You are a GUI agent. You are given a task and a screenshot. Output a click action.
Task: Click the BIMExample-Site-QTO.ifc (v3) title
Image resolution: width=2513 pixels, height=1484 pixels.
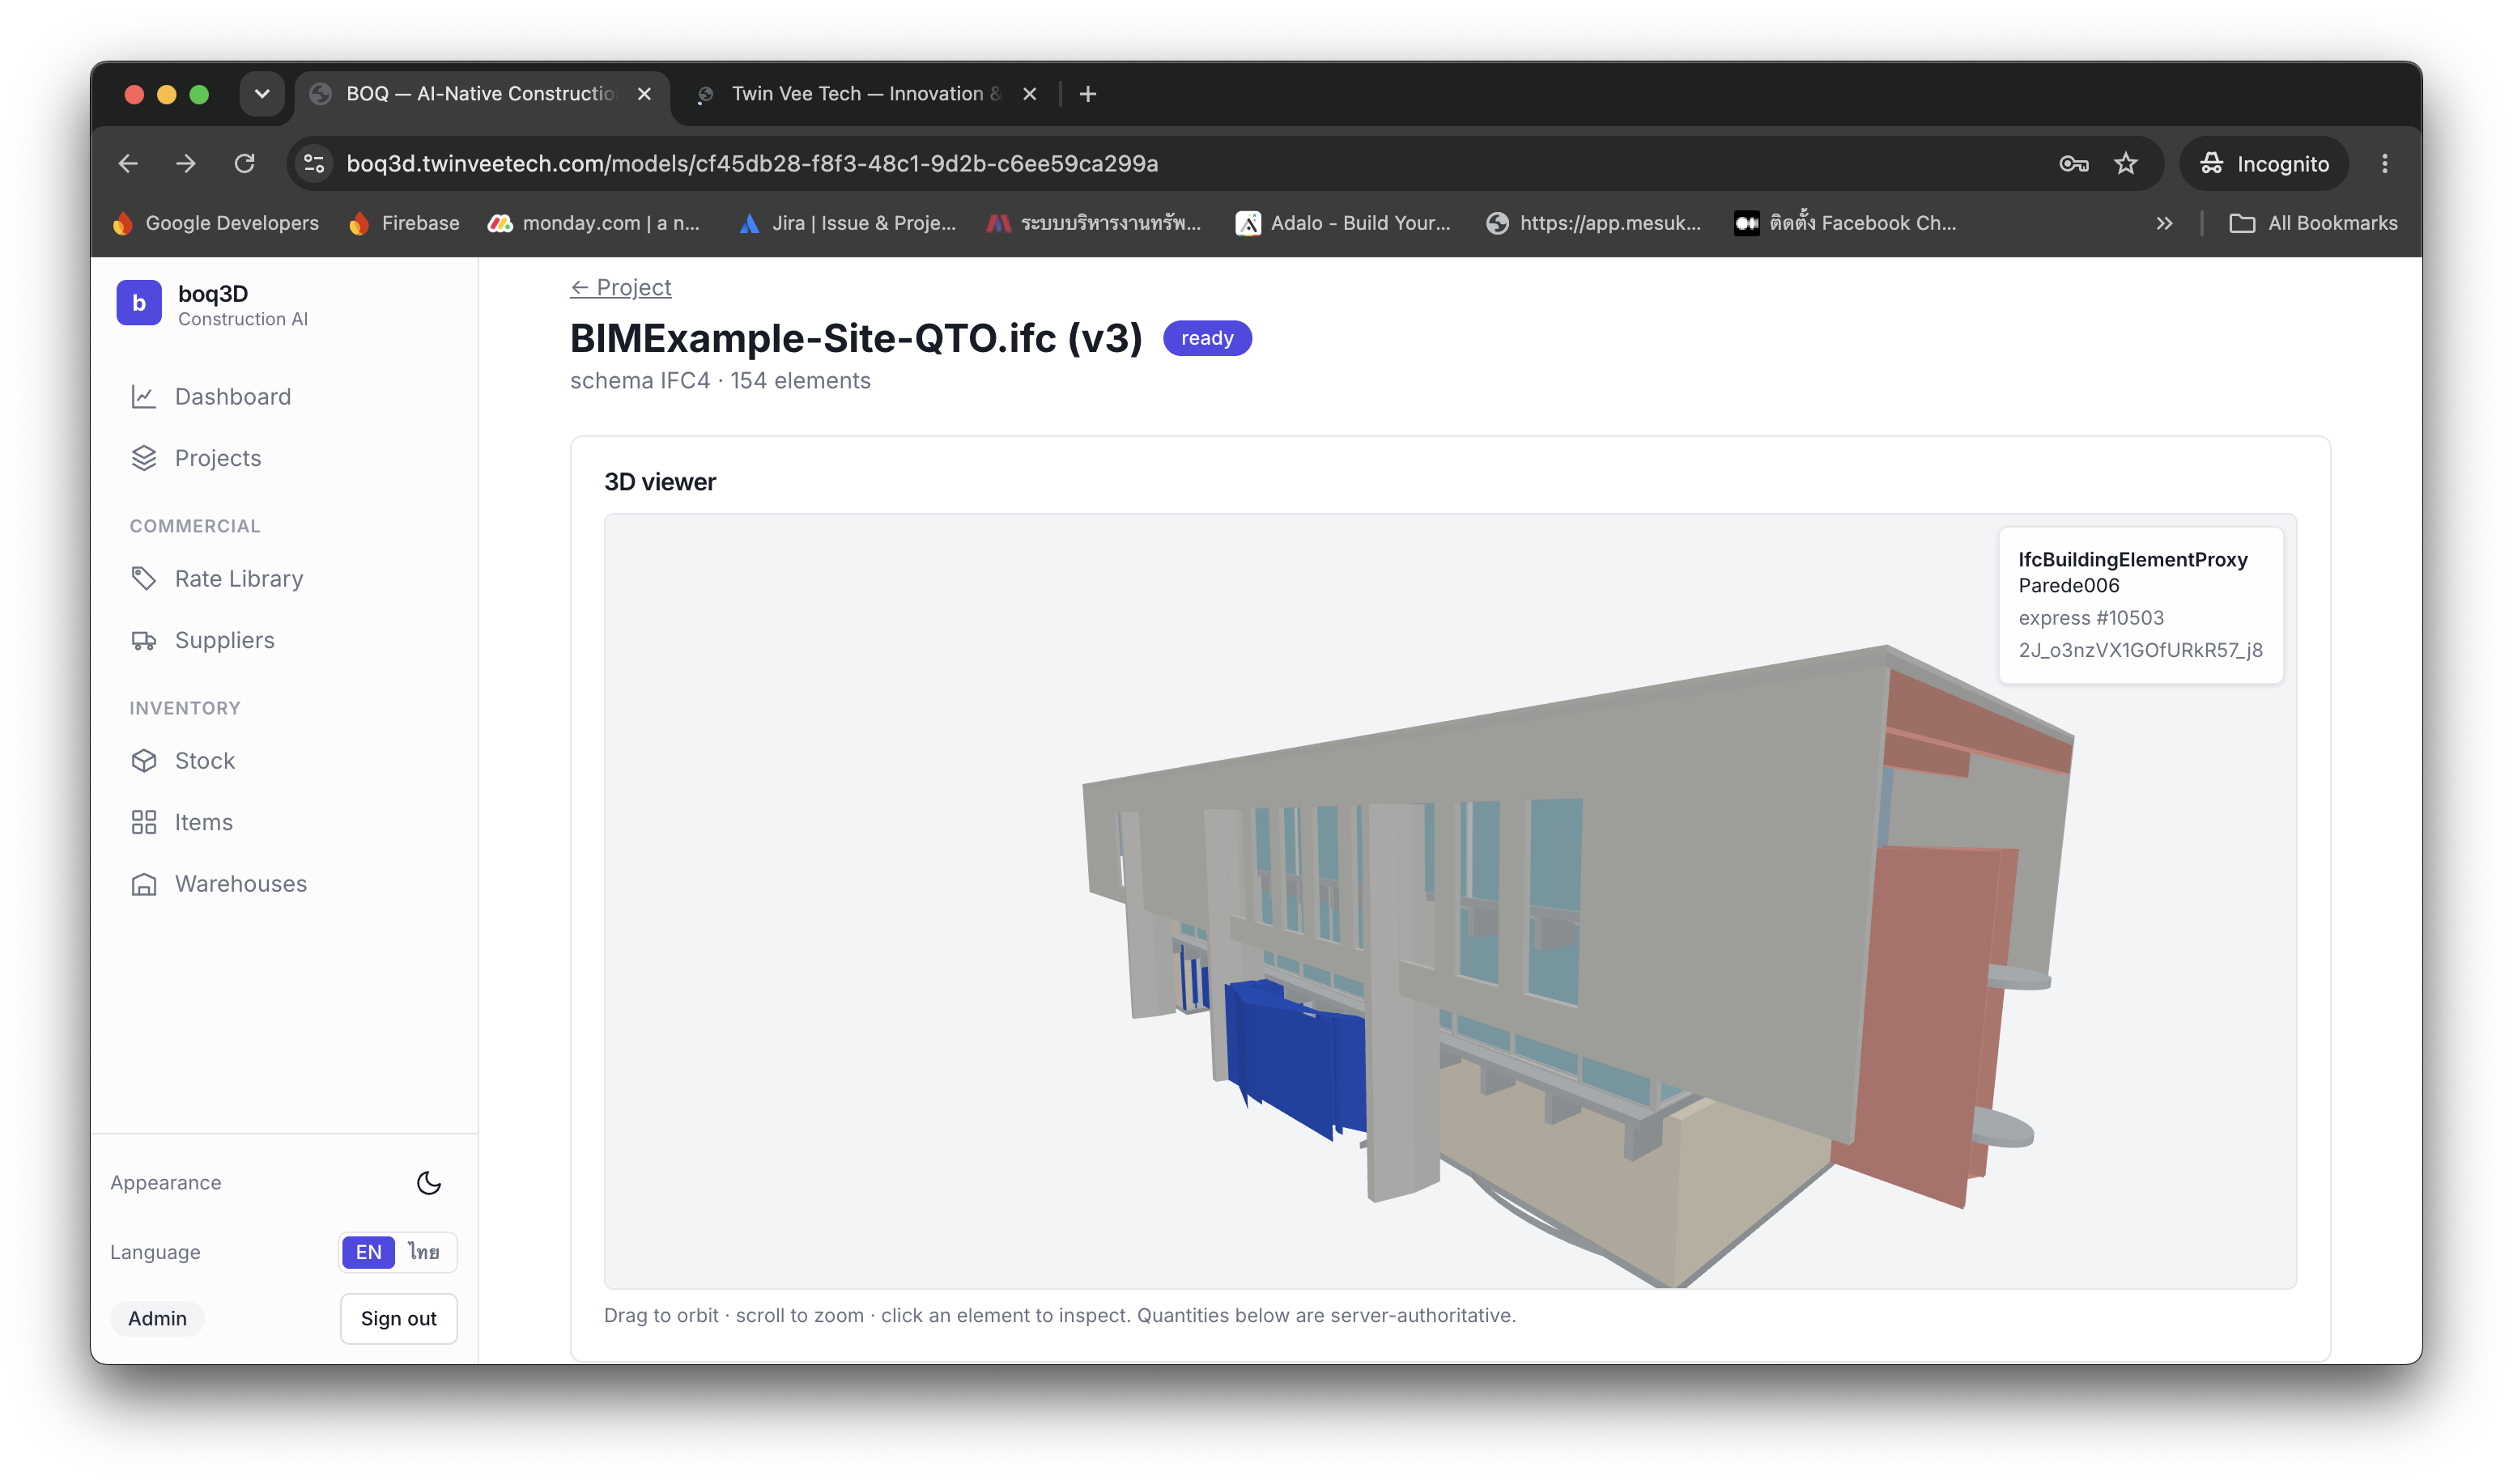tap(857, 338)
